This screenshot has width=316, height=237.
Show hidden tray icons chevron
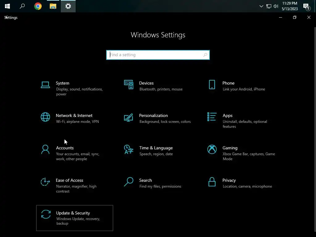261,6
